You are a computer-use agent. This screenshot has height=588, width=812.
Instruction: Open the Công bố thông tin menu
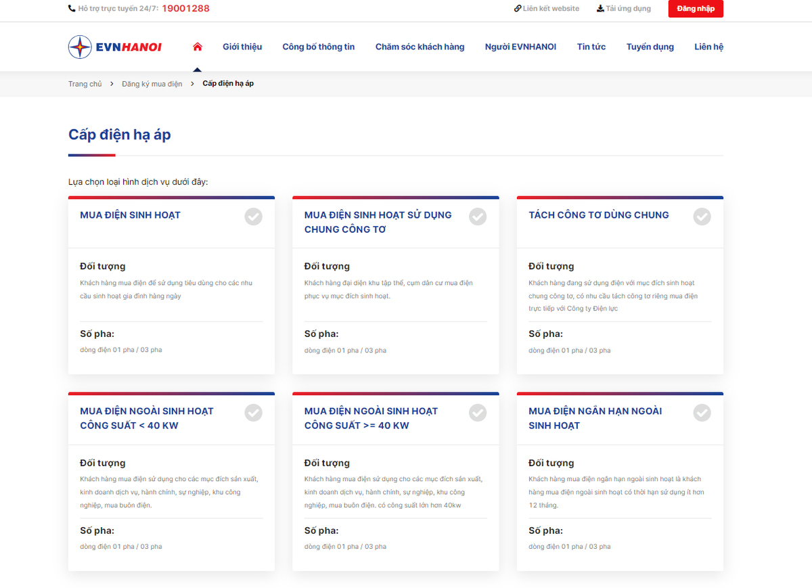(x=318, y=47)
